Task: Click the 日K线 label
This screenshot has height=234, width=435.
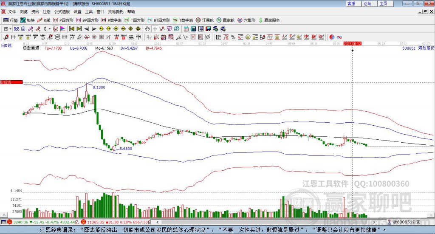Action: pos(6,45)
